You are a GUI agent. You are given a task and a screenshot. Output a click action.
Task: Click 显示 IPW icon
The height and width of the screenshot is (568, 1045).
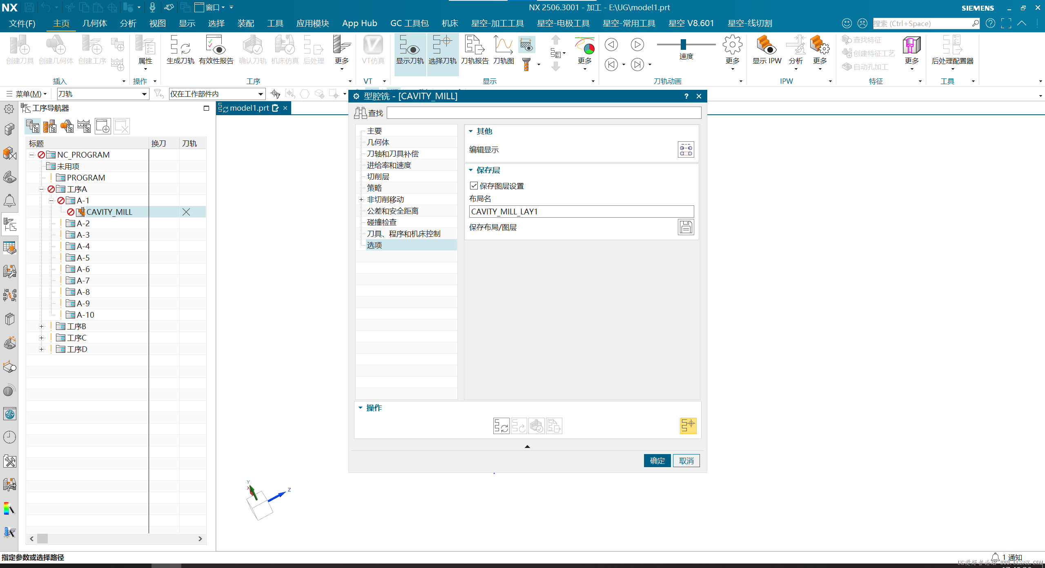767,51
